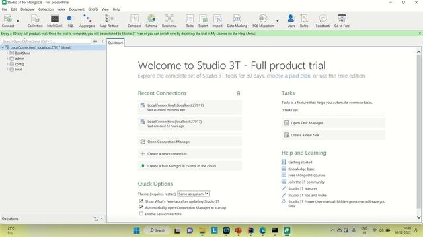423x237 pixels.
Task: Click Open Connection Manager
Action: 190,142
